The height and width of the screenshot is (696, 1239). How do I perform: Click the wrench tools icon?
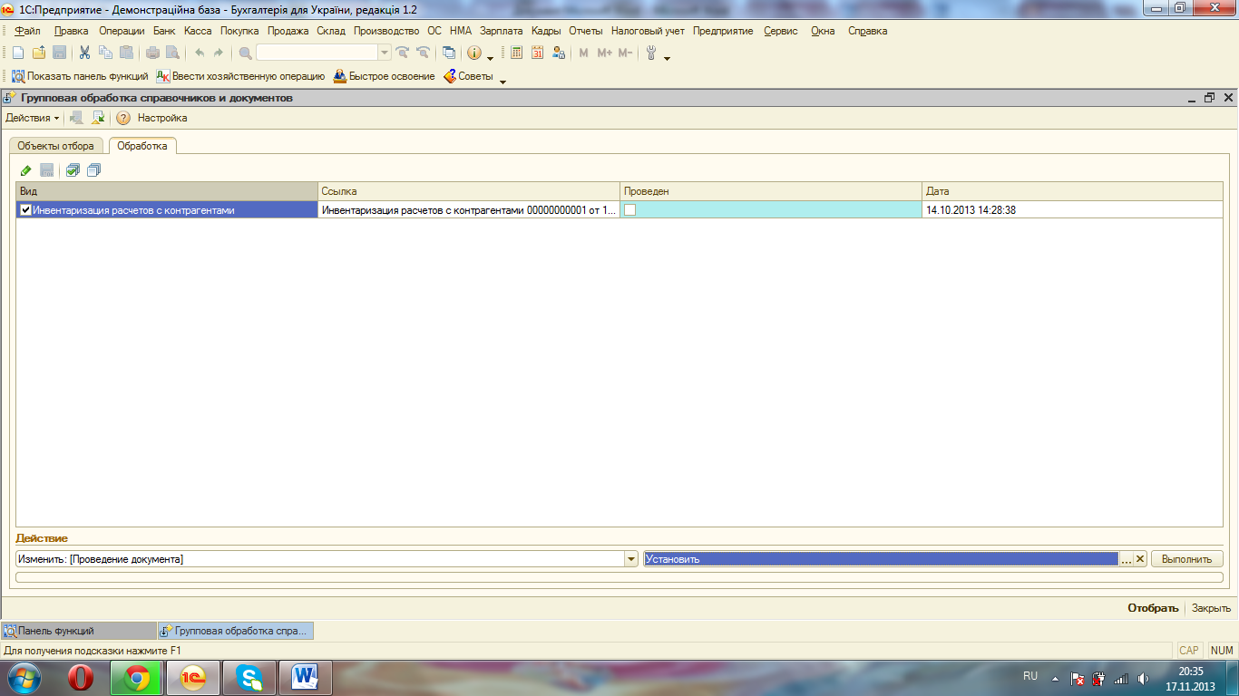pos(650,53)
